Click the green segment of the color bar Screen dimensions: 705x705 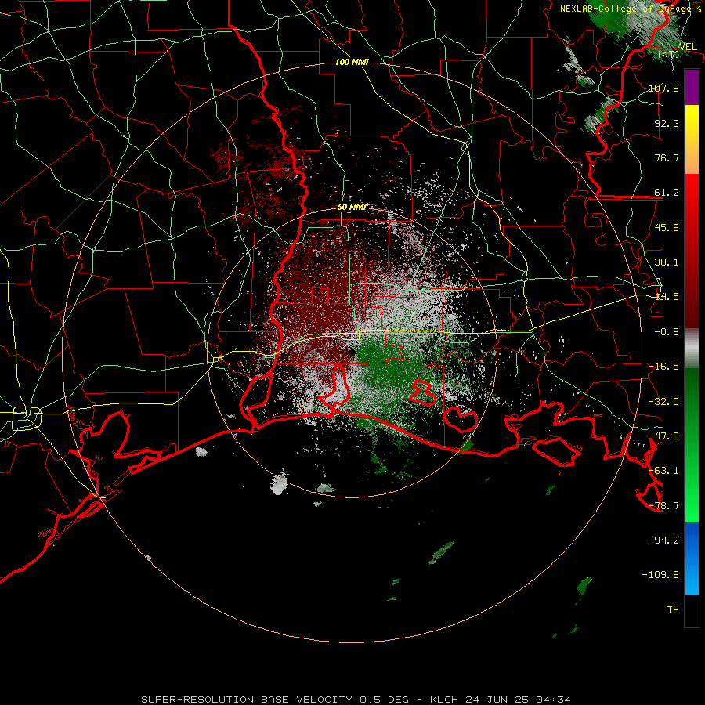point(692,445)
